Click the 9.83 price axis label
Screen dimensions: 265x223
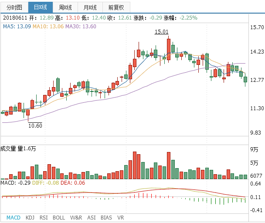[x=256, y=132]
